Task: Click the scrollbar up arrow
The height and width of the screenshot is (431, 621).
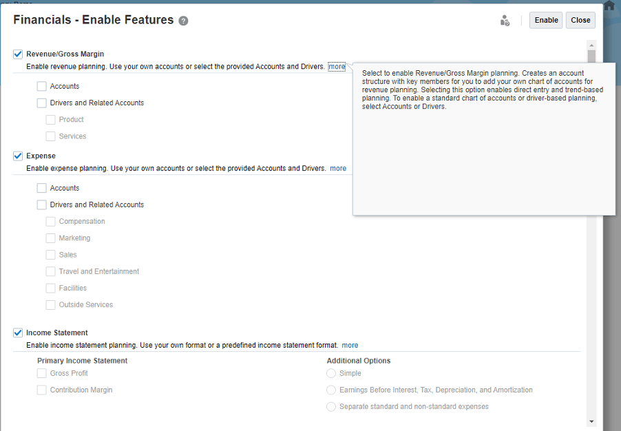Action: pos(591,45)
